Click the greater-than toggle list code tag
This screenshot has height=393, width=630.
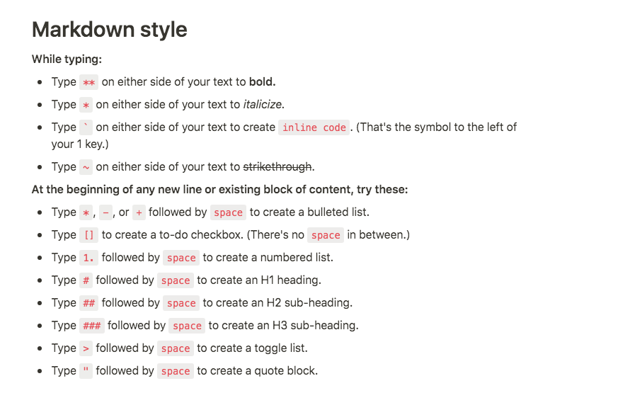86,348
